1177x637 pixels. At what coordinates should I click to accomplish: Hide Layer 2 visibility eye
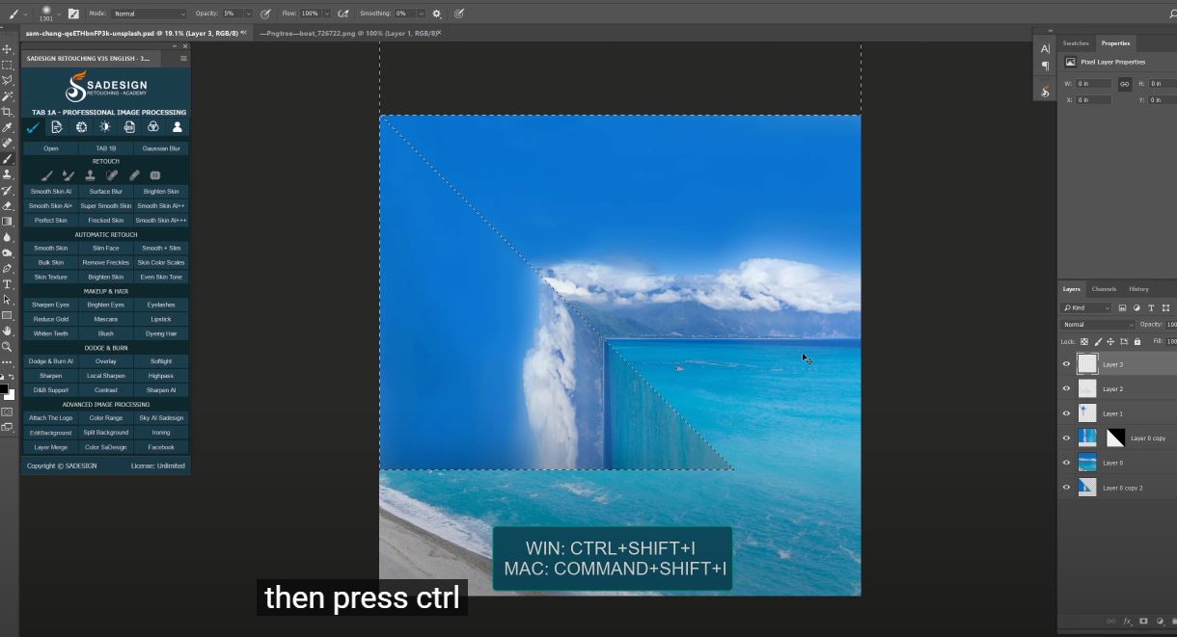(x=1066, y=388)
